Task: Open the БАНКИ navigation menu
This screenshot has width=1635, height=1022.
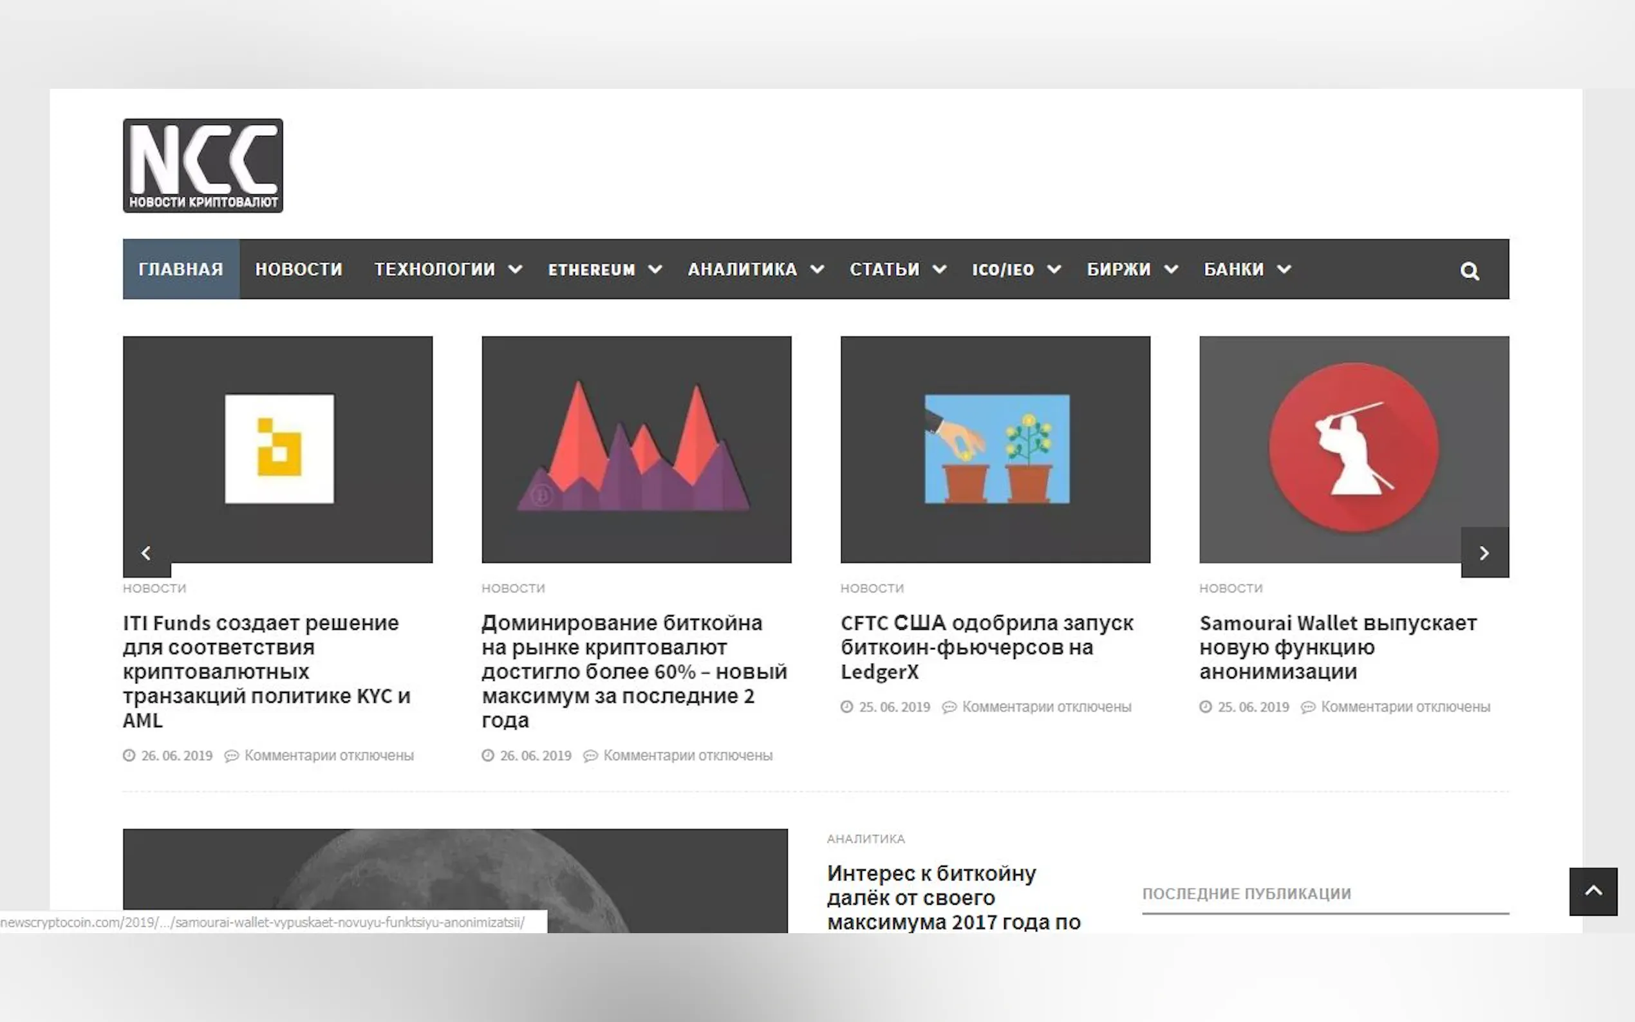Action: point(1233,269)
